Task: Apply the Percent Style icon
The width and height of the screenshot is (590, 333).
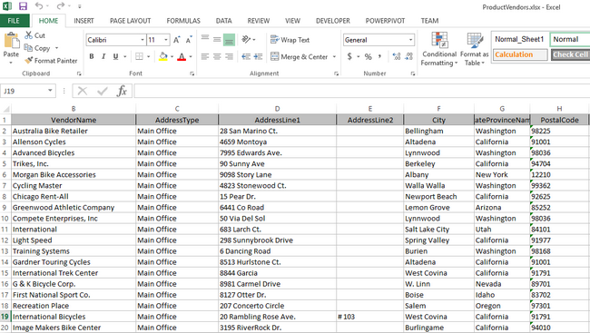Action: click(x=368, y=56)
